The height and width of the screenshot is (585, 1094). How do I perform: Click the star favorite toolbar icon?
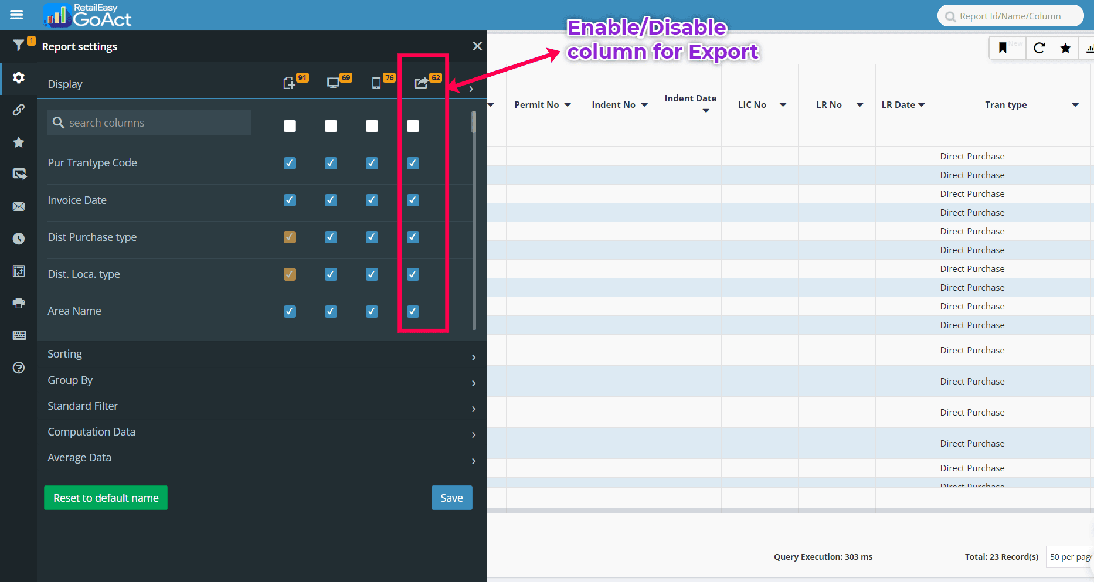[1065, 48]
